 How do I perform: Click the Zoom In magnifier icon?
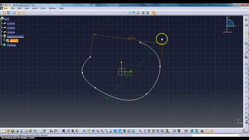(x=102, y=131)
